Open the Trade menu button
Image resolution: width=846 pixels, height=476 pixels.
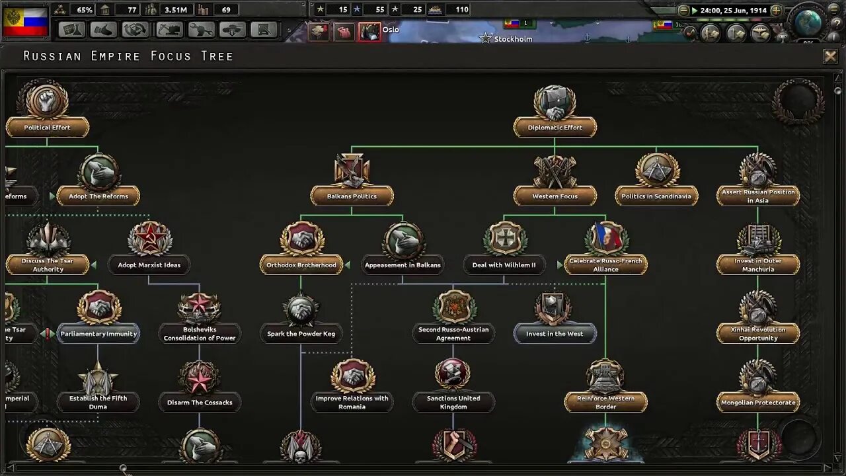136,30
